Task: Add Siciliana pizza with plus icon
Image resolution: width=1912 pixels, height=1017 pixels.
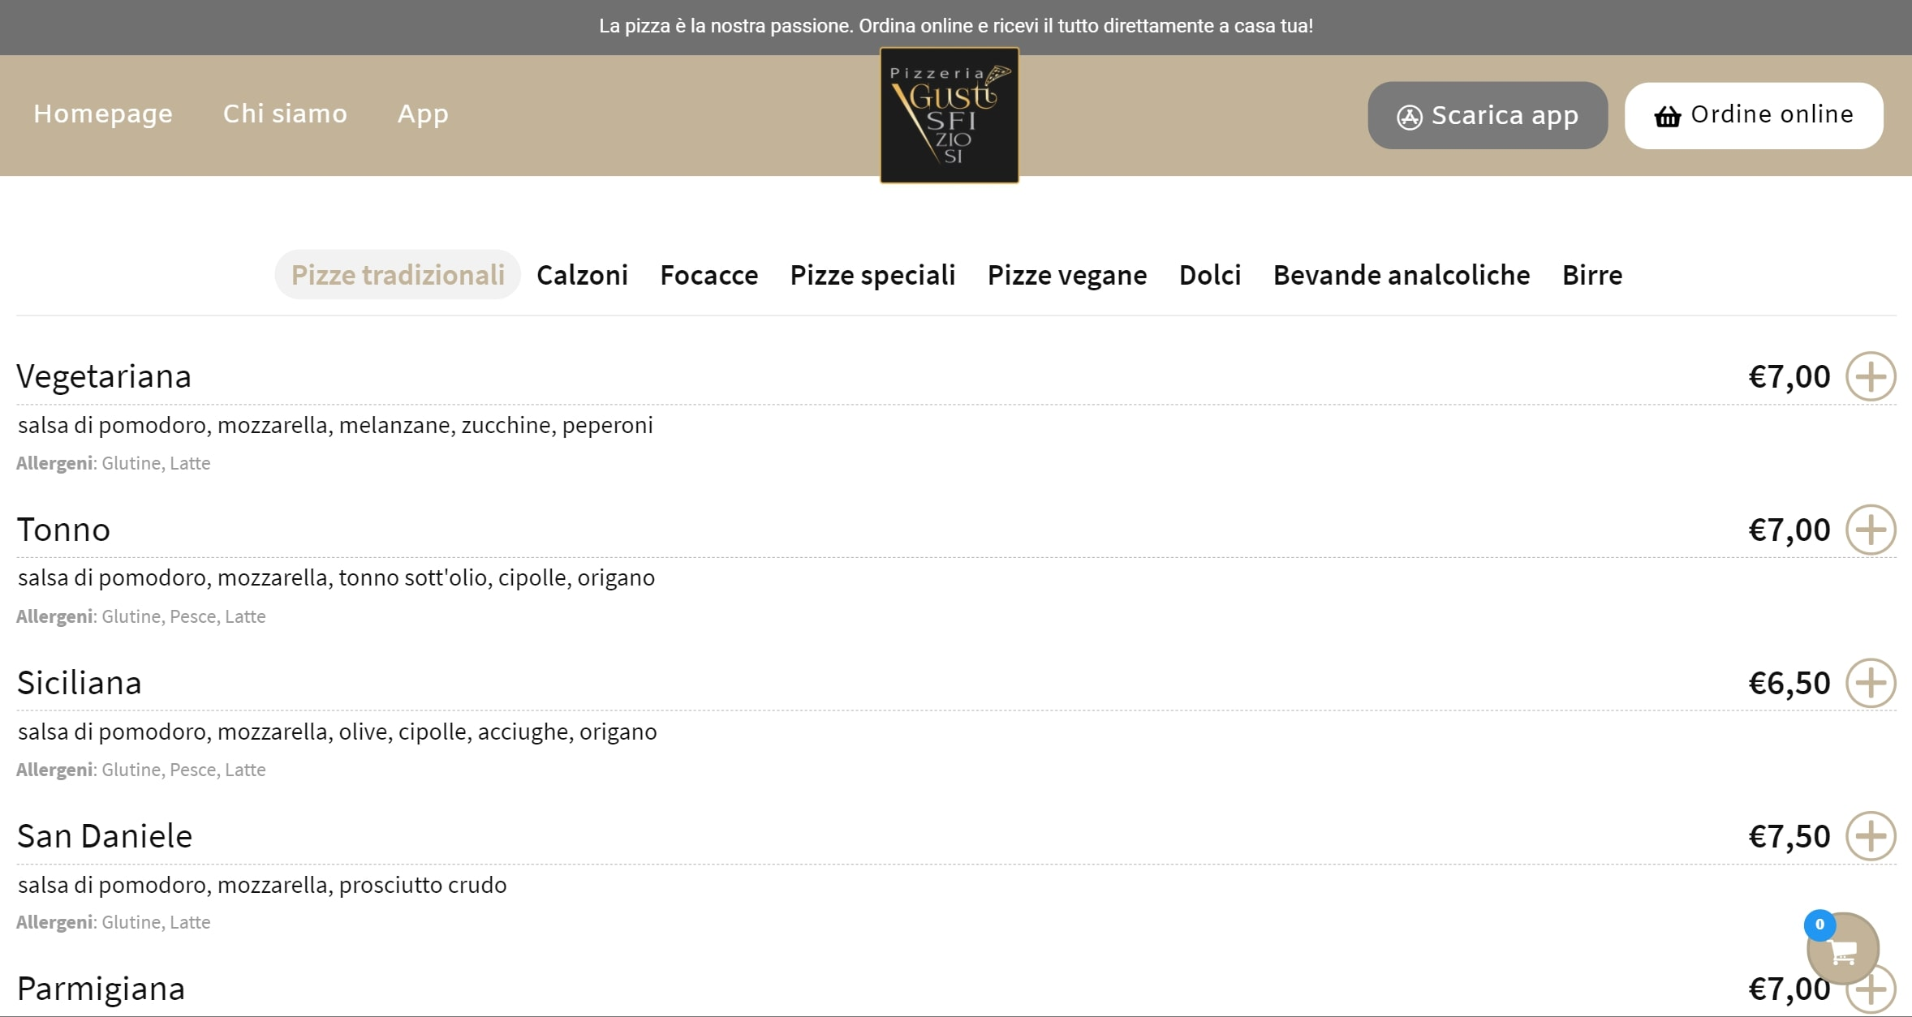Action: [x=1871, y=683]
